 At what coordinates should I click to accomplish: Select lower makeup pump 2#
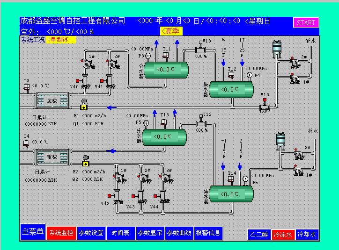click(x=299, y=154)
